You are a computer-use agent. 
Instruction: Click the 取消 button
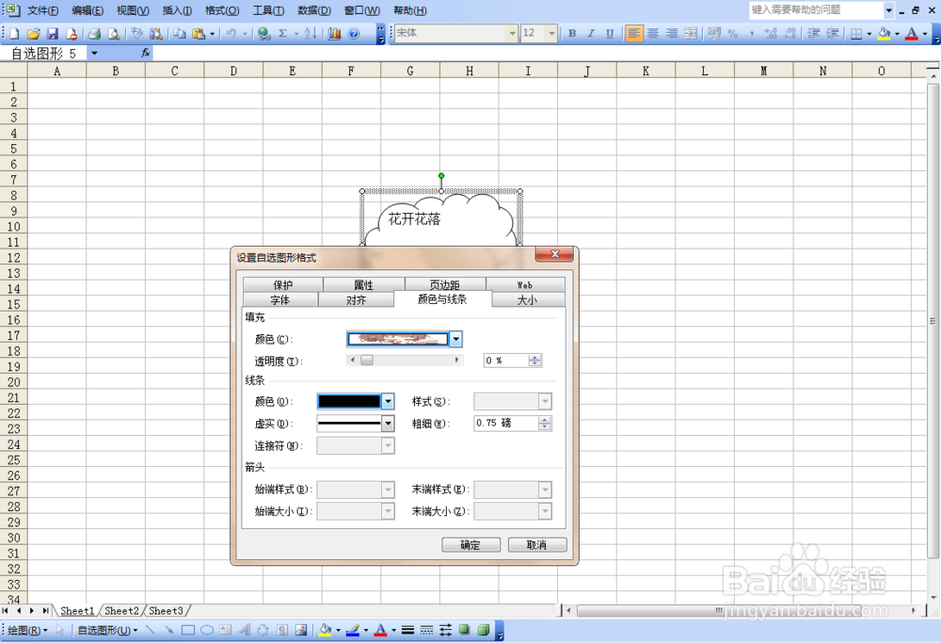(537, 544)
